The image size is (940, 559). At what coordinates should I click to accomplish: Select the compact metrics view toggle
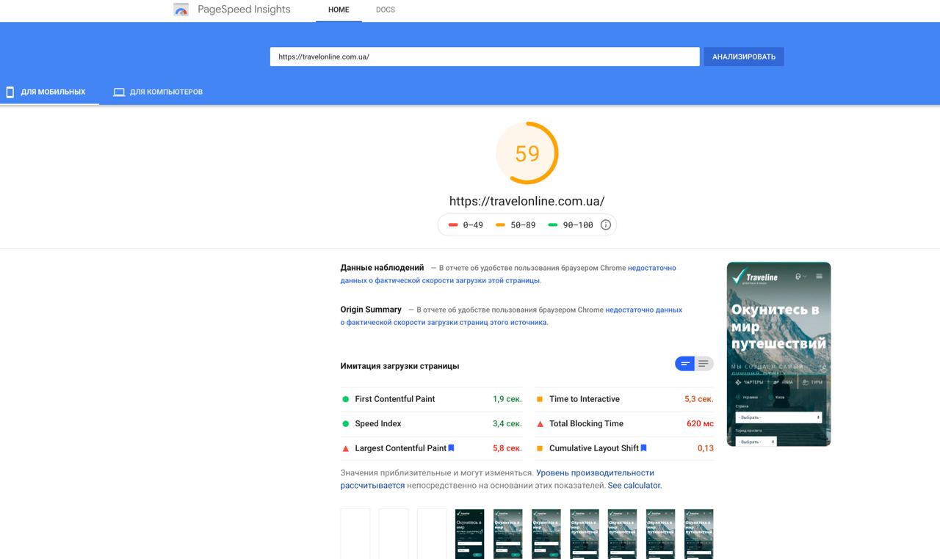tap(685, 364)
